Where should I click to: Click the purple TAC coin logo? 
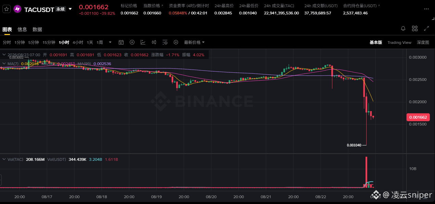[17, 9]
